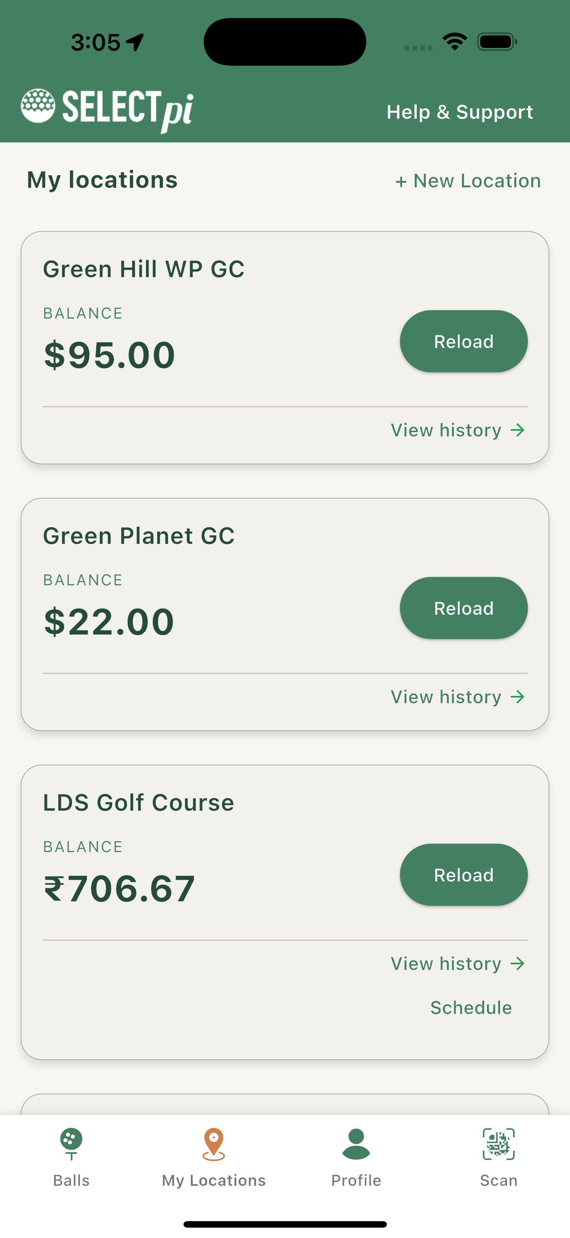Image resolution: width=570 pixels, height=1238 pixels.
Task: Tap the SELECTpi golf ball logo
Action: pos(38,106)
